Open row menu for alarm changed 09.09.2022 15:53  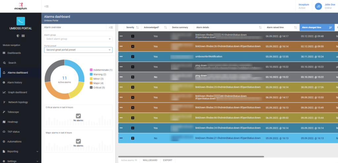(121, 97)
